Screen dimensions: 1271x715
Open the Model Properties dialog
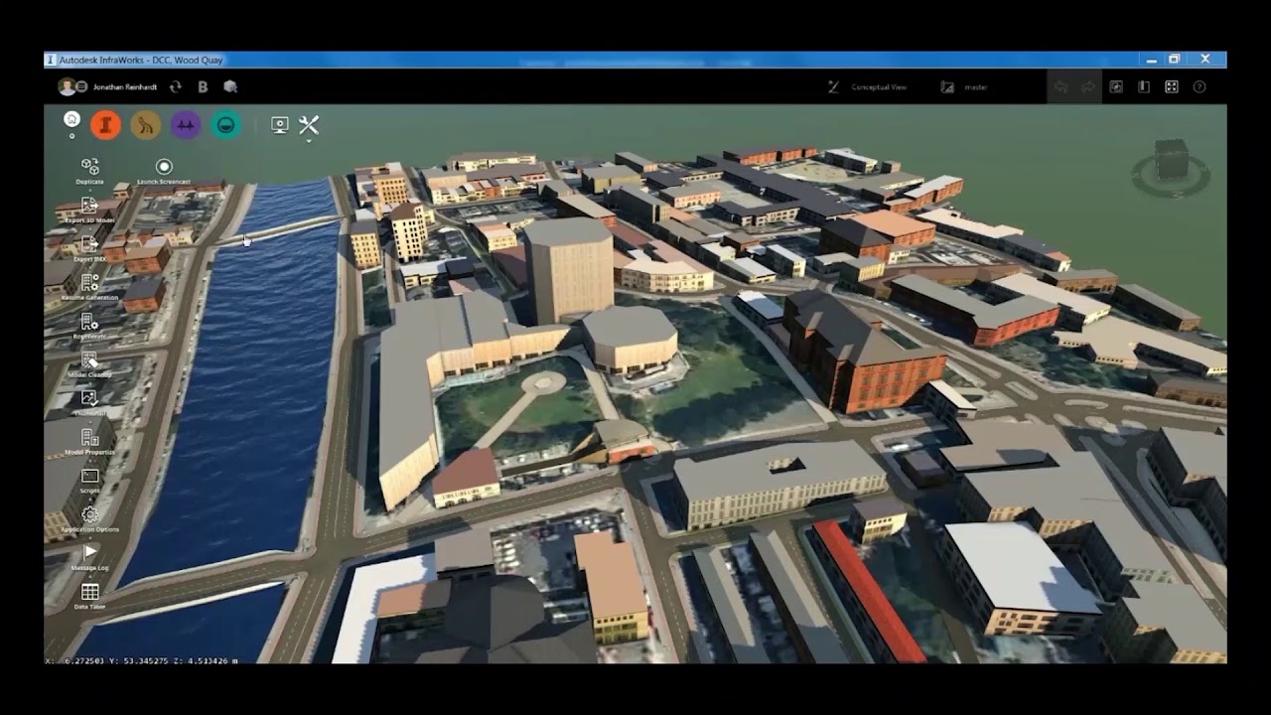pos(89,437)
